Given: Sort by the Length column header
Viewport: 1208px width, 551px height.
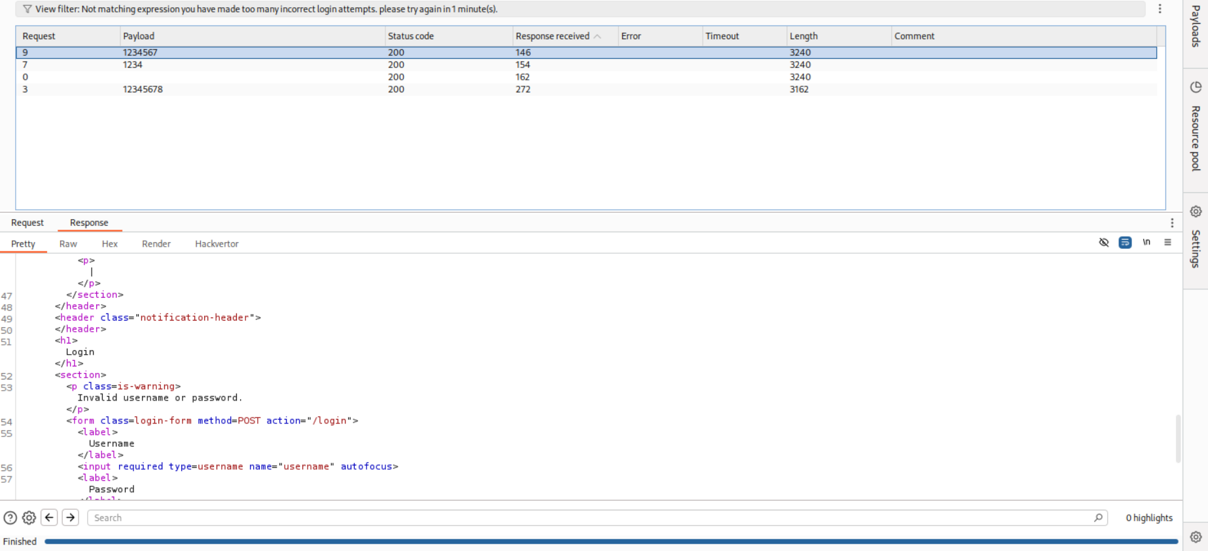Looking at the screenshot, I should coord(804,37).
